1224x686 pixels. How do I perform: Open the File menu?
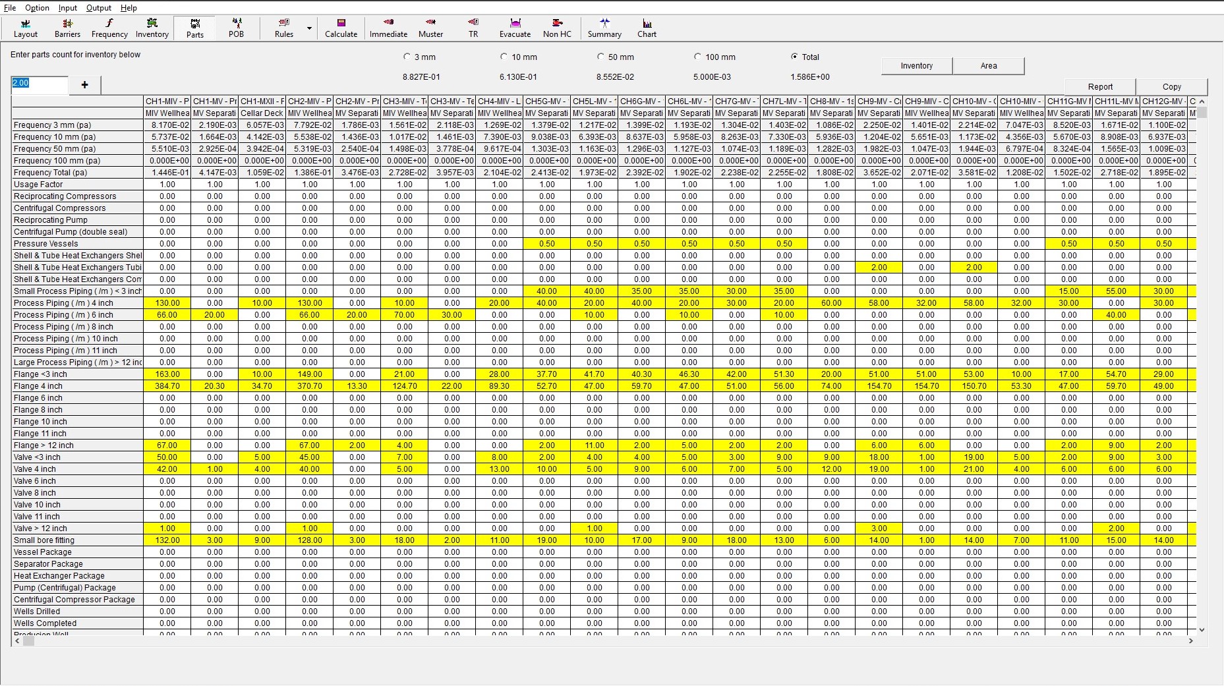point(10,8)
